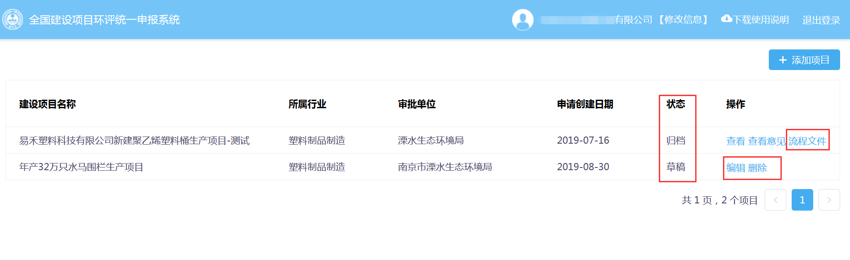The image size is (850, 260).
Task: Click 编辑 for the draft project
Action: tap(736, 168)
